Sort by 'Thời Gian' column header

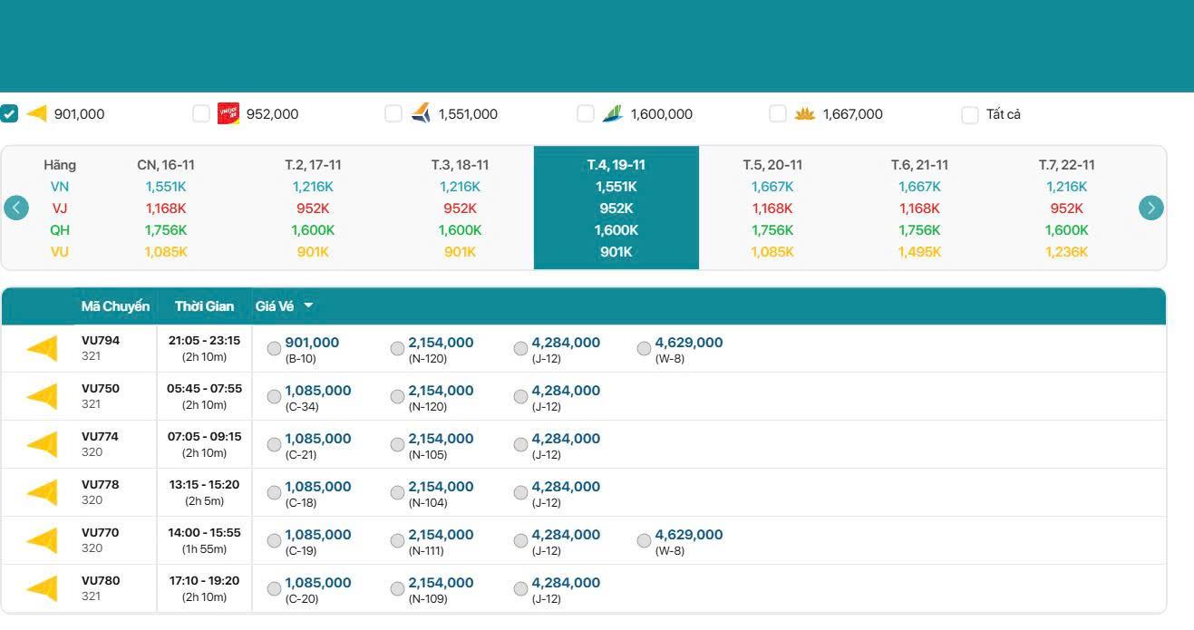pos(204,306)
